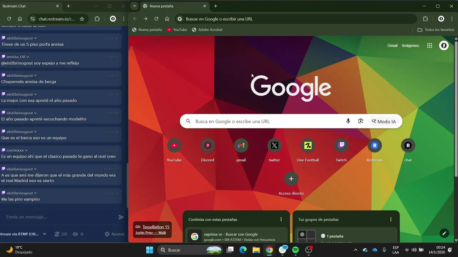This screenshot has width=458, height=257.
Task: Reload the Nueva pestaña page
Action: [x=156, y=19]
